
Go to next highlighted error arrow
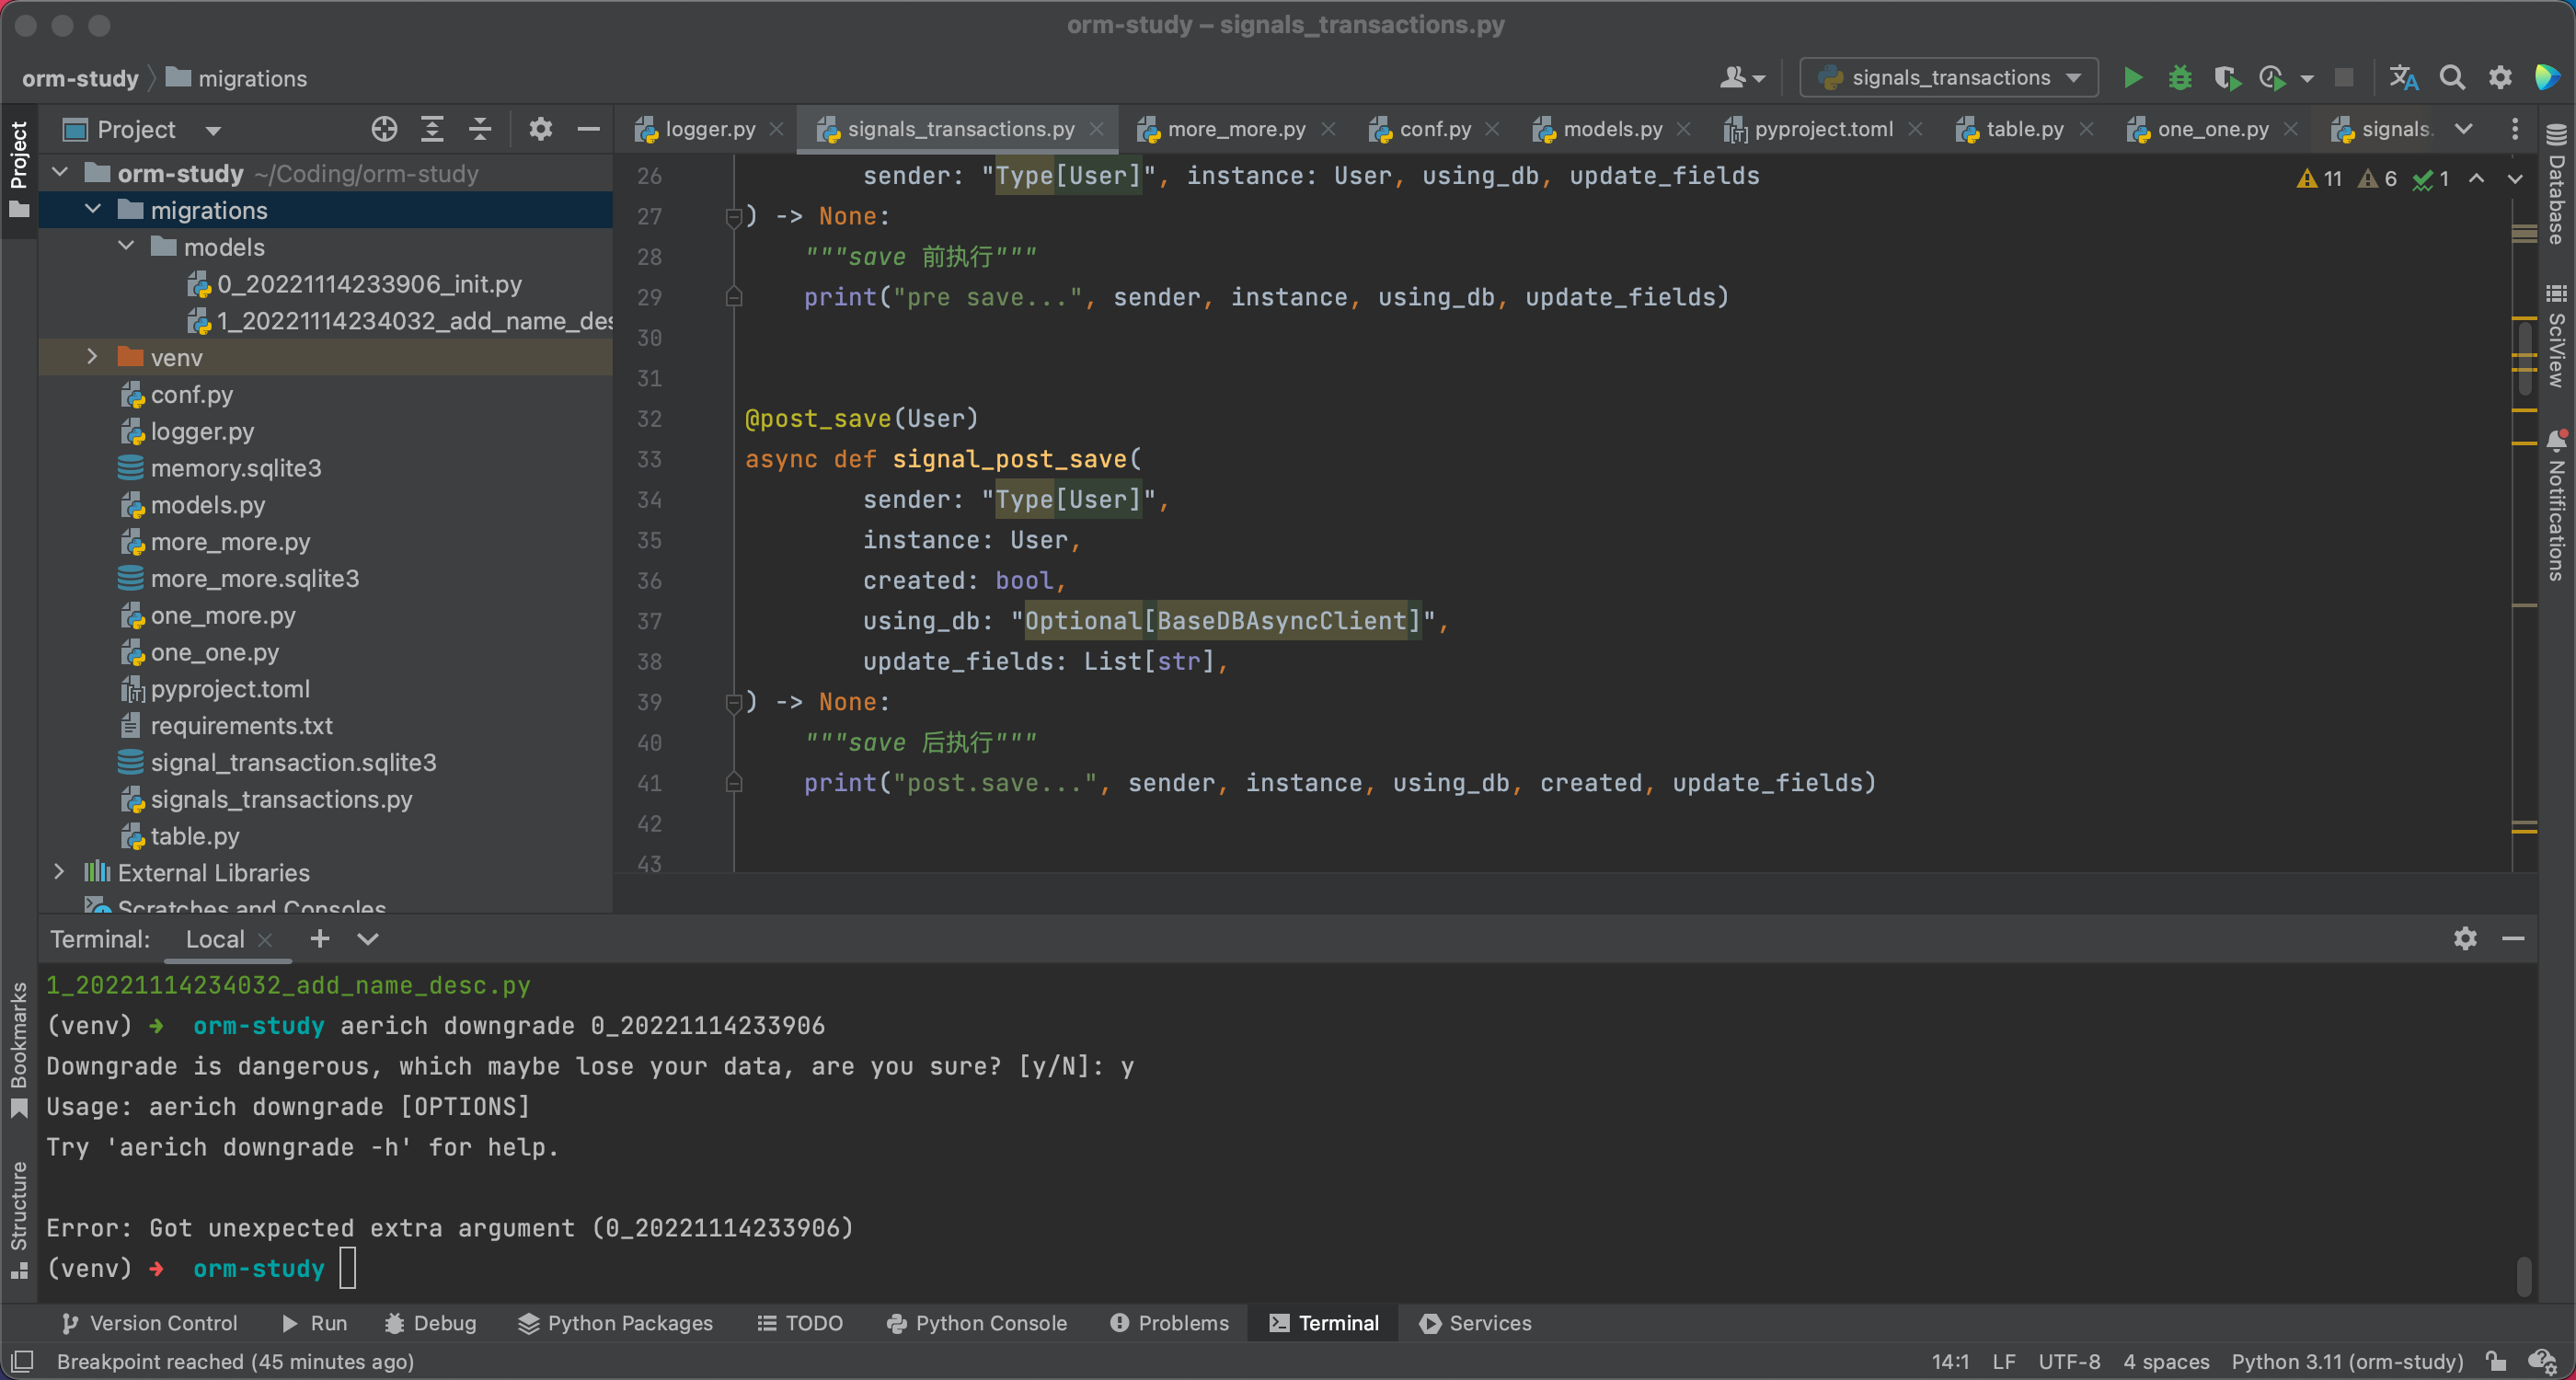coord(2515,179)
